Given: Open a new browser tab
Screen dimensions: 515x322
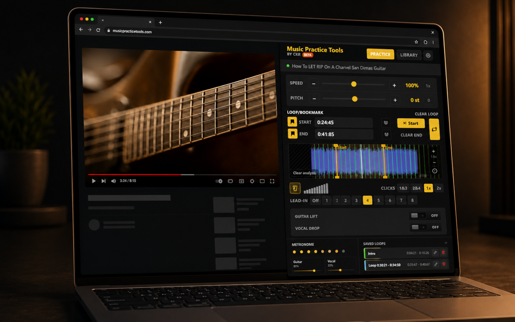Looking at the screenshot, I should pyautogui.click(x=160, y=23).
